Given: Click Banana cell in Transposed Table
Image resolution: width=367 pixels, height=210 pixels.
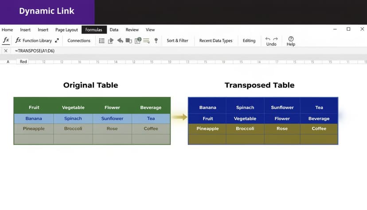Looking at the screenshot, I should point(207,107).
